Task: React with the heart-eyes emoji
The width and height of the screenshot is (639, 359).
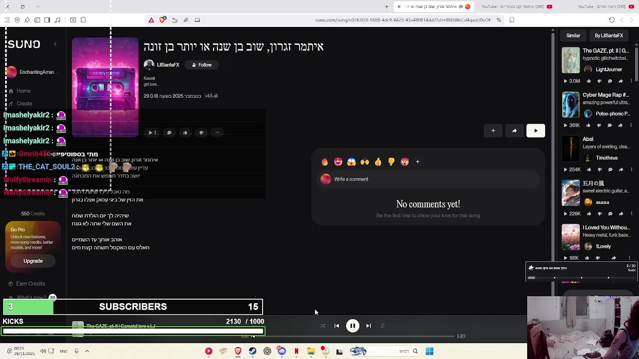Action: pyautogui.click(x=338, y=162)
